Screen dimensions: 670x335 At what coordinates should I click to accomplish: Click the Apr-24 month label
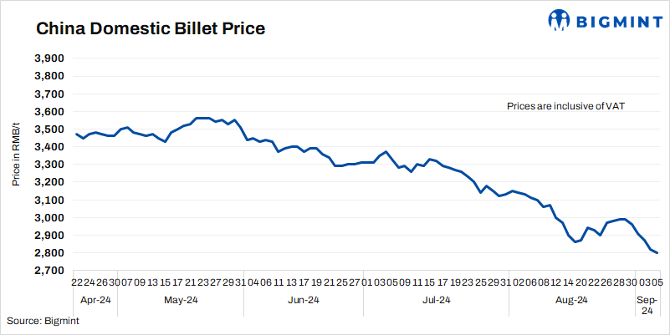click(95, 299)
